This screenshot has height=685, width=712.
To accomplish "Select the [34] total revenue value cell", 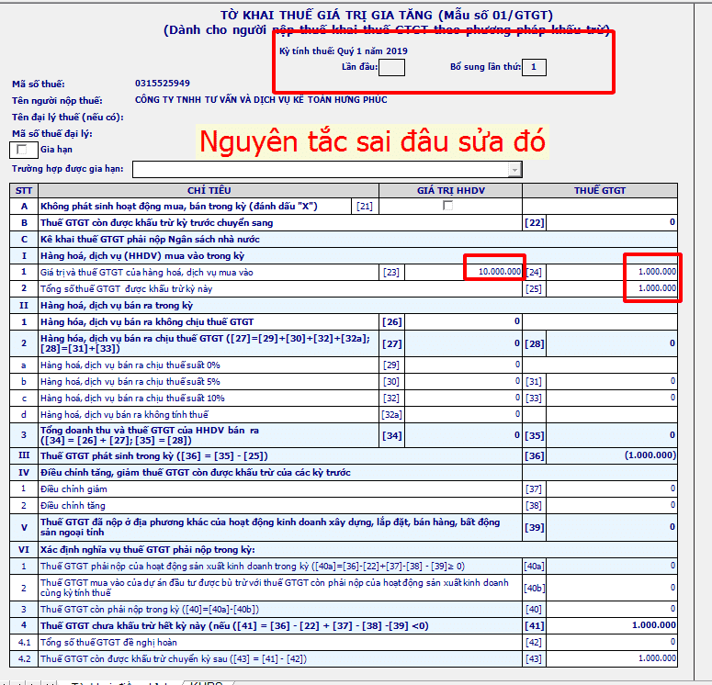I will (463, 435).
